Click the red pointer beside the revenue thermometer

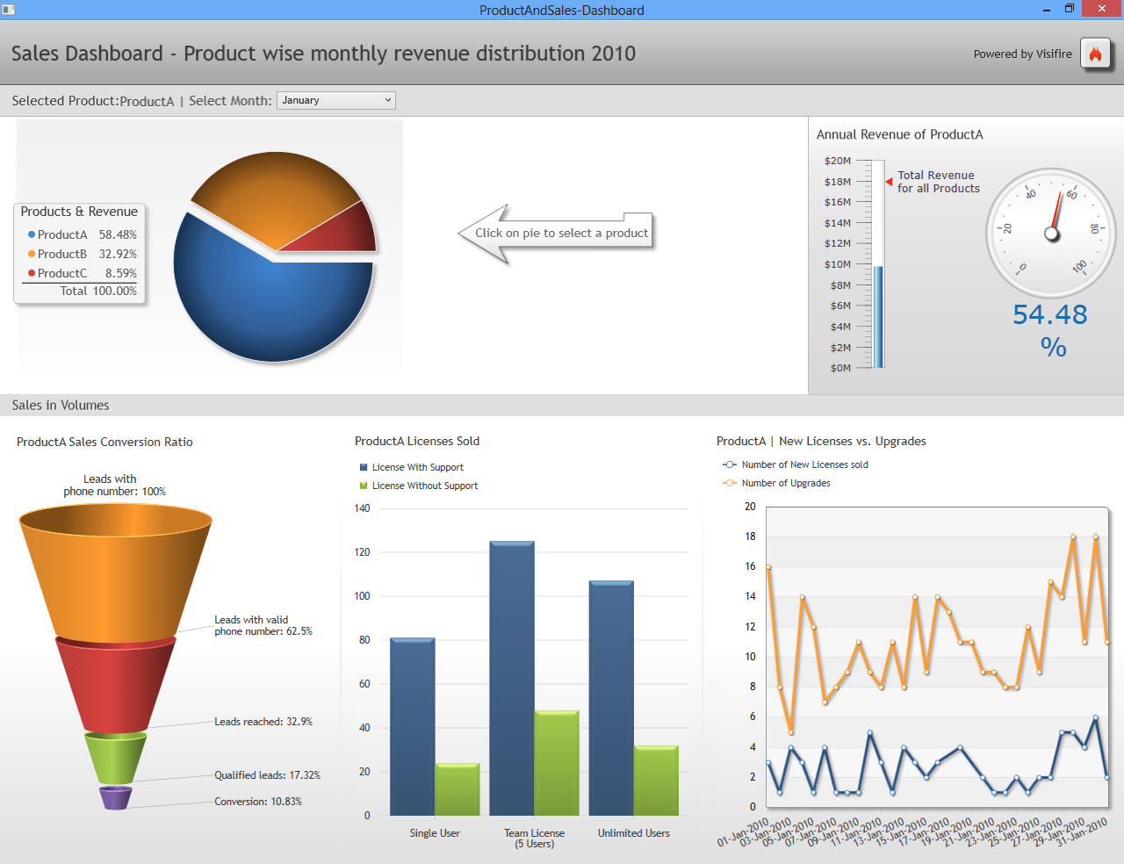point(889,182)
